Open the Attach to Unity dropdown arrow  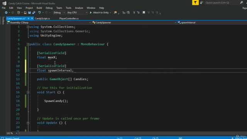tap(110, 13)
